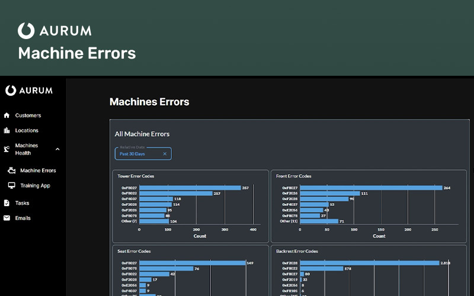This screenshot has width=474, height=296.
Task: Click the 0xE2056 label in Front Error Codes
Action: [290, 210]
